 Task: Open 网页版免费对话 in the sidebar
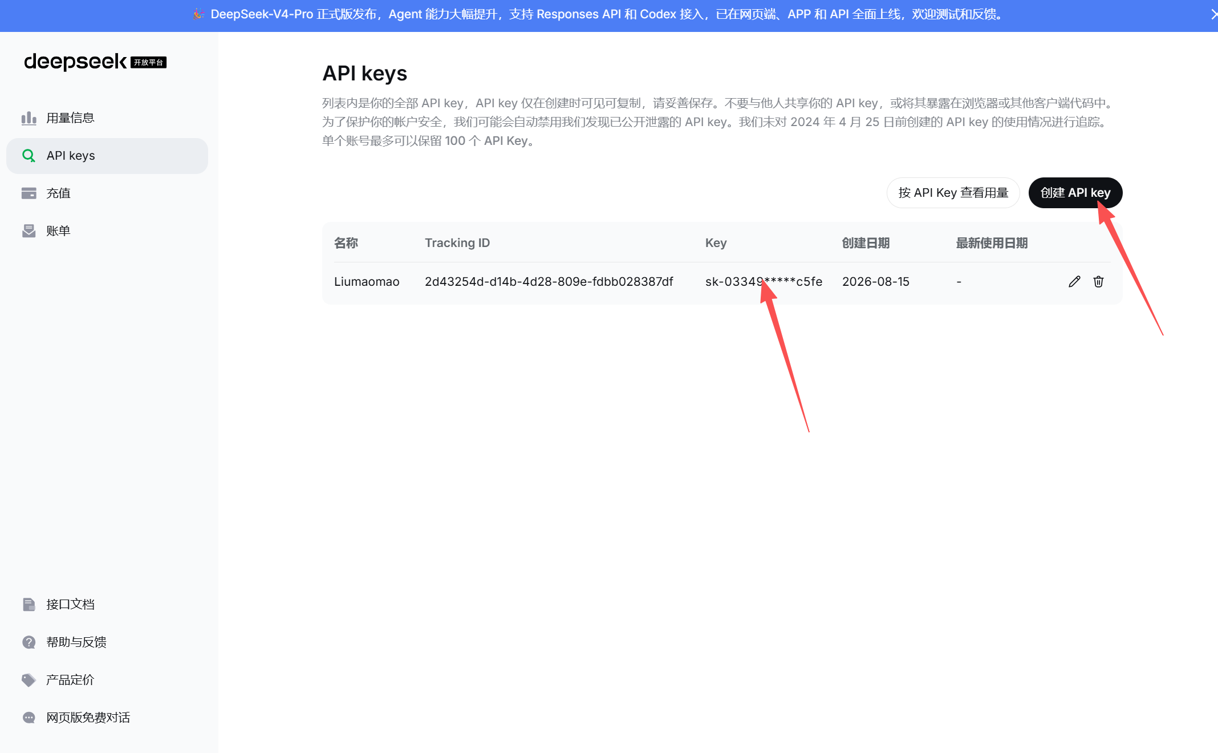pos(107,718)
